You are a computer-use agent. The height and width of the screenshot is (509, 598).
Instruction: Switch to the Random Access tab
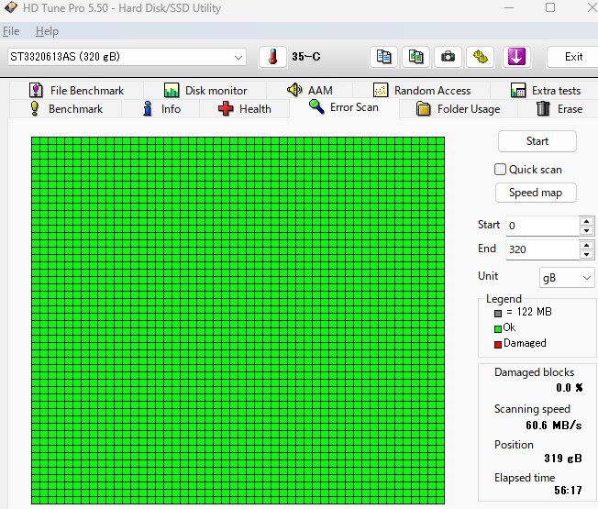(421, 91)
